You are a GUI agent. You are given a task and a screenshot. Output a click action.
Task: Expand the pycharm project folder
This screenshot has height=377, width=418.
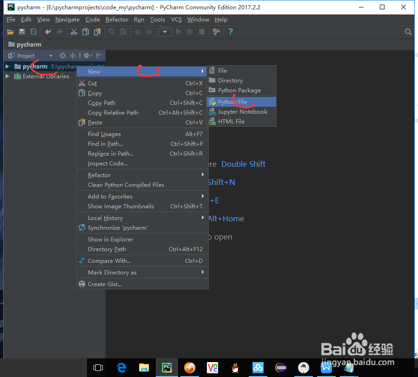pyautogui.click(x=7, y=66)
